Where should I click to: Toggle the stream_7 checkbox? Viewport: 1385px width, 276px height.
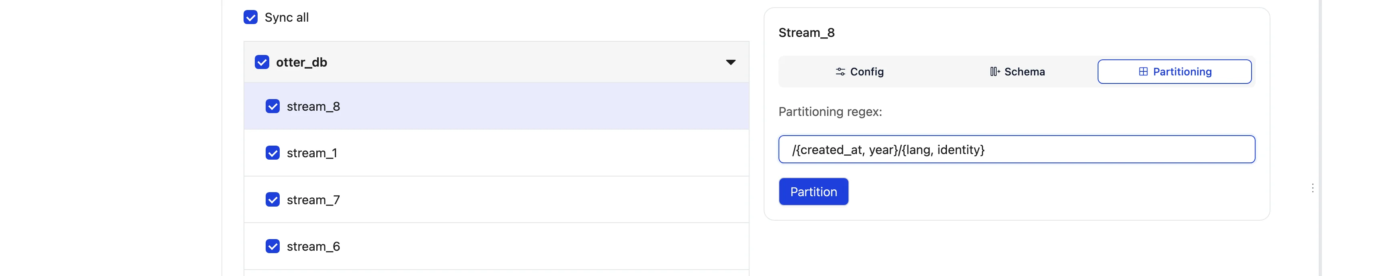272,200
